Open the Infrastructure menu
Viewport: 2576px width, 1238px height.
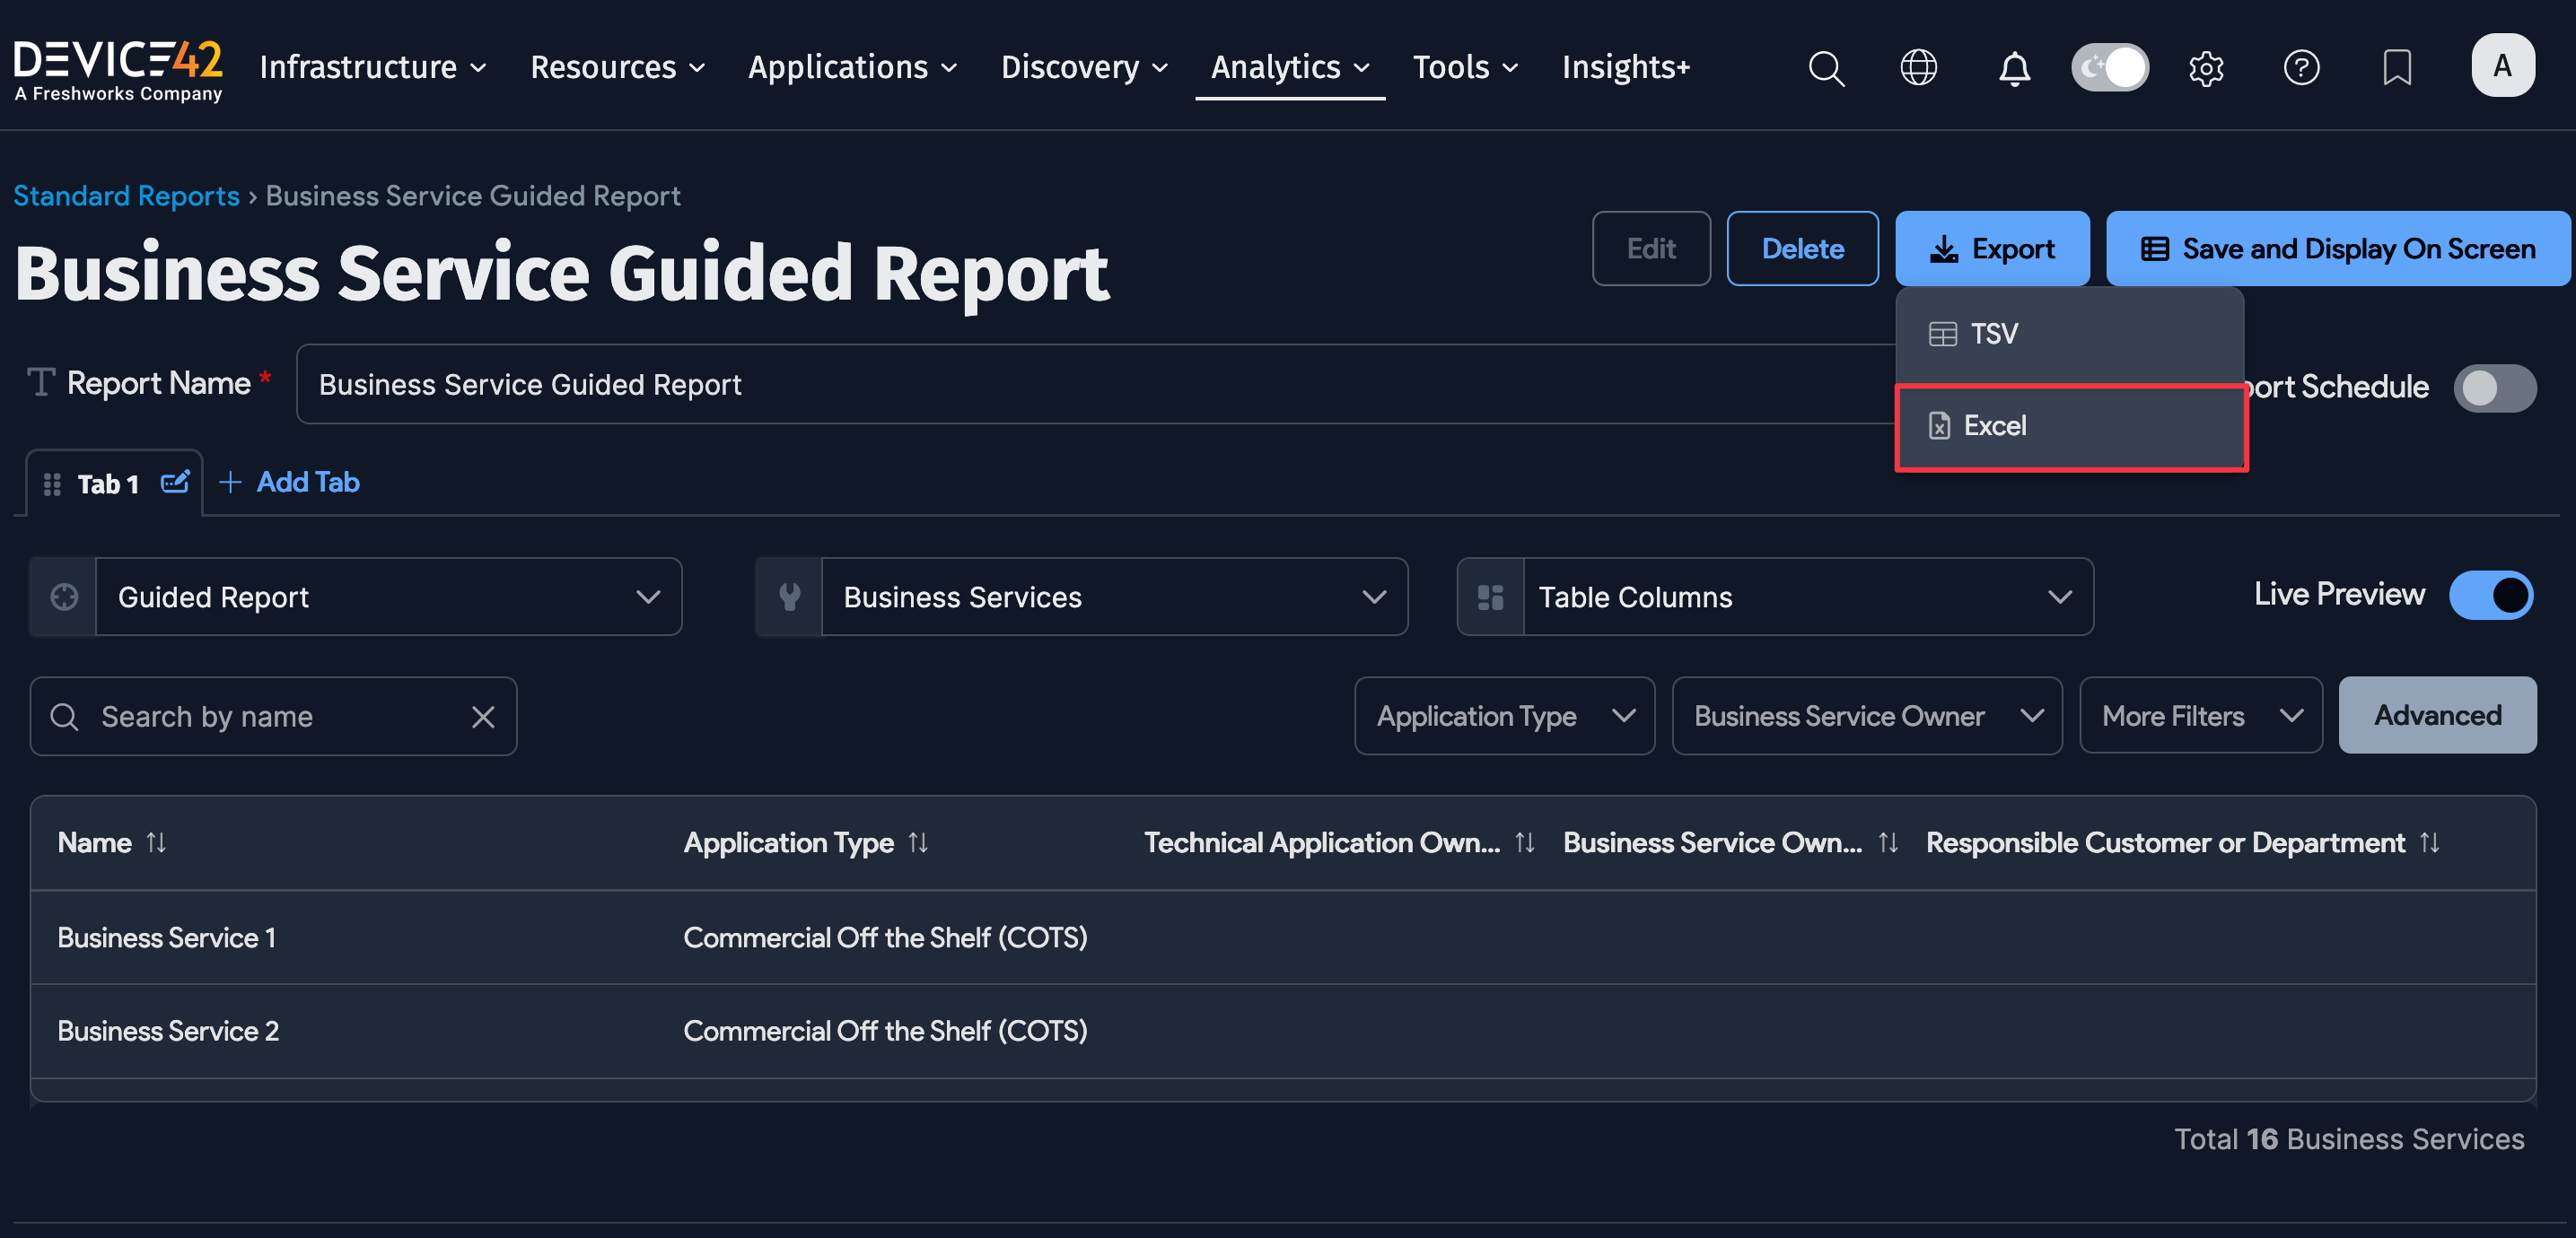click(x=373, y=67)
